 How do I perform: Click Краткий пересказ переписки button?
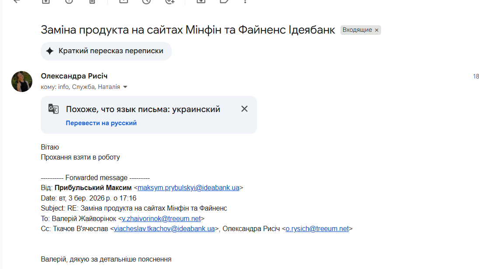click(106, 51)
